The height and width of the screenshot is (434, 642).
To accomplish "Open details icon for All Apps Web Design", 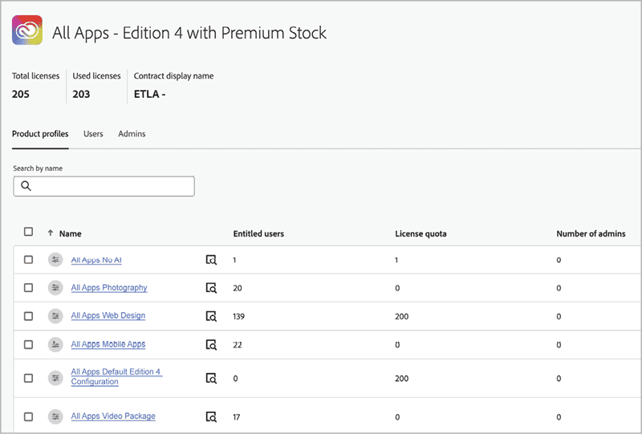I will pyautogui.click(x=211, y=316).
